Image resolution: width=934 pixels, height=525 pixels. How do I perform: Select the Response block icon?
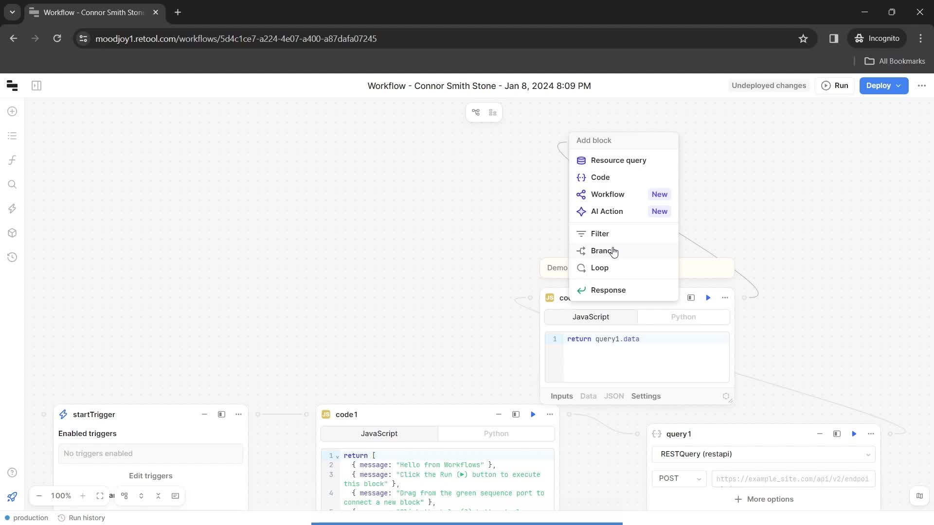(x=582, y=290)
